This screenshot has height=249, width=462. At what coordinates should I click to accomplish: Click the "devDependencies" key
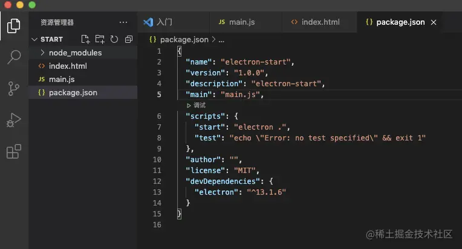223,181
